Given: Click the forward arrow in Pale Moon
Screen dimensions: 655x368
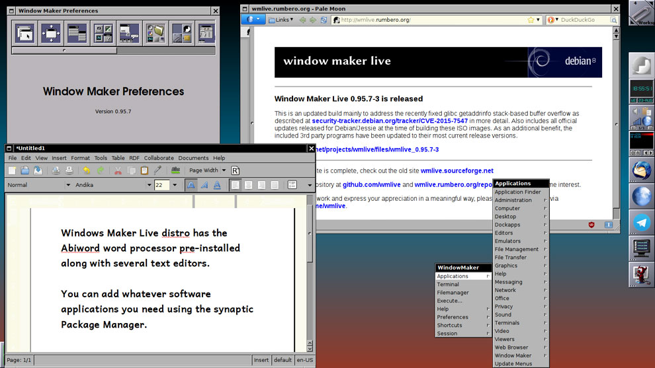Looking at the screenshot, I should [x=313, y=20].
